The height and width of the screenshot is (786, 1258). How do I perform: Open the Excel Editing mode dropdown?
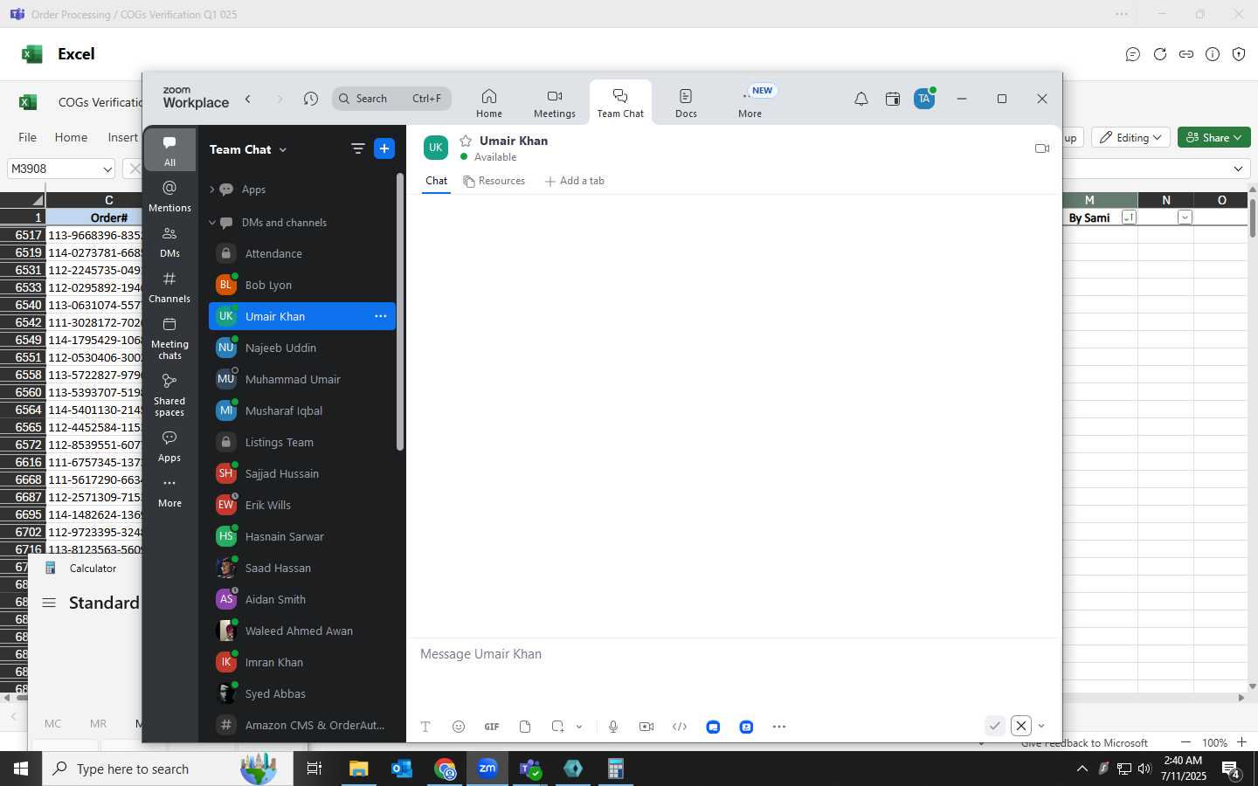(x=1130, y=137)
